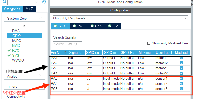Click the green checkmark beside SYS
This screenshot has width=206, height=99.
[x=9, y=55]
